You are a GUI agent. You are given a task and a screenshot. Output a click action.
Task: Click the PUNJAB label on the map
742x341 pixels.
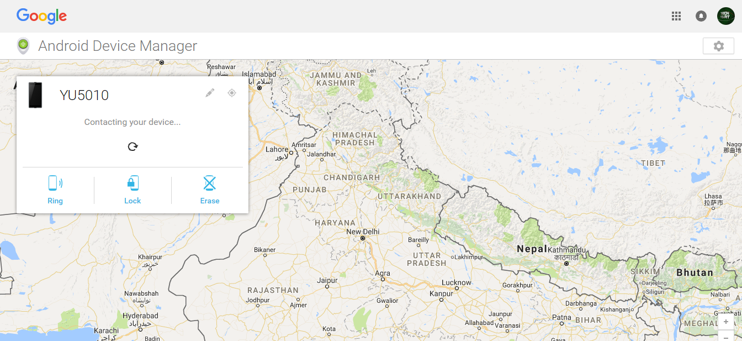pos(309,190)
